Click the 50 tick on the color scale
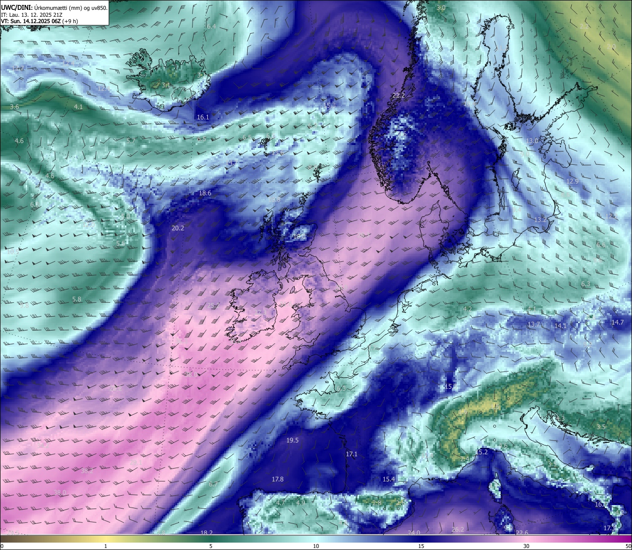 (x=628, y=546)
